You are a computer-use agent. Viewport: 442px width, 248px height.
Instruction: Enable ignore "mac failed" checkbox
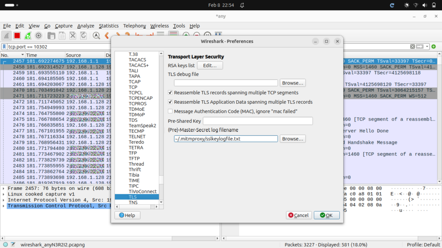pyautogui.click(x=170, y=111)
